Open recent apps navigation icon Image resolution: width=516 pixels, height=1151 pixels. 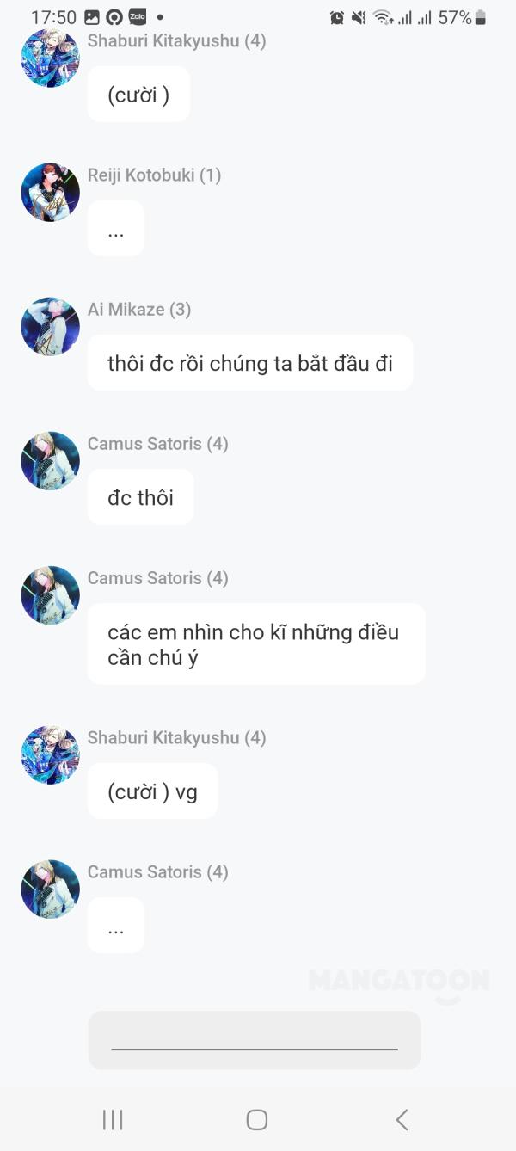point(113,1119)
